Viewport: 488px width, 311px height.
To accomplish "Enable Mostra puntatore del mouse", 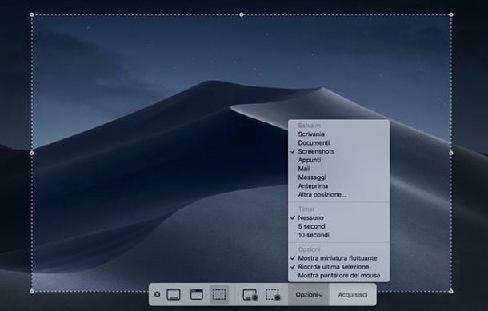I will pos(338,276).
